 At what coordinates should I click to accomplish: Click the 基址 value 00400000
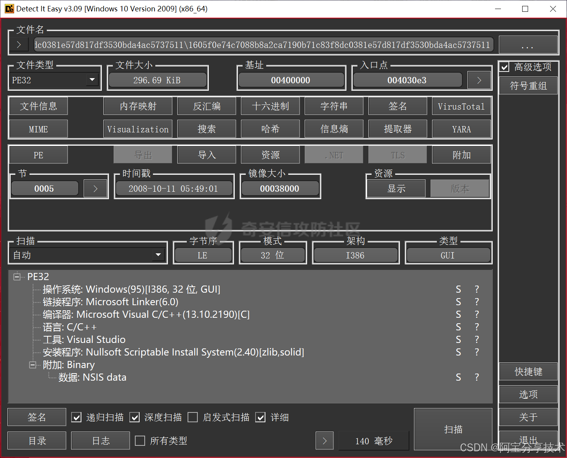tap(291, 80)
